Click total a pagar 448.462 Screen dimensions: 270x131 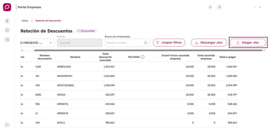pyautogui.click(x=232, y=104)
